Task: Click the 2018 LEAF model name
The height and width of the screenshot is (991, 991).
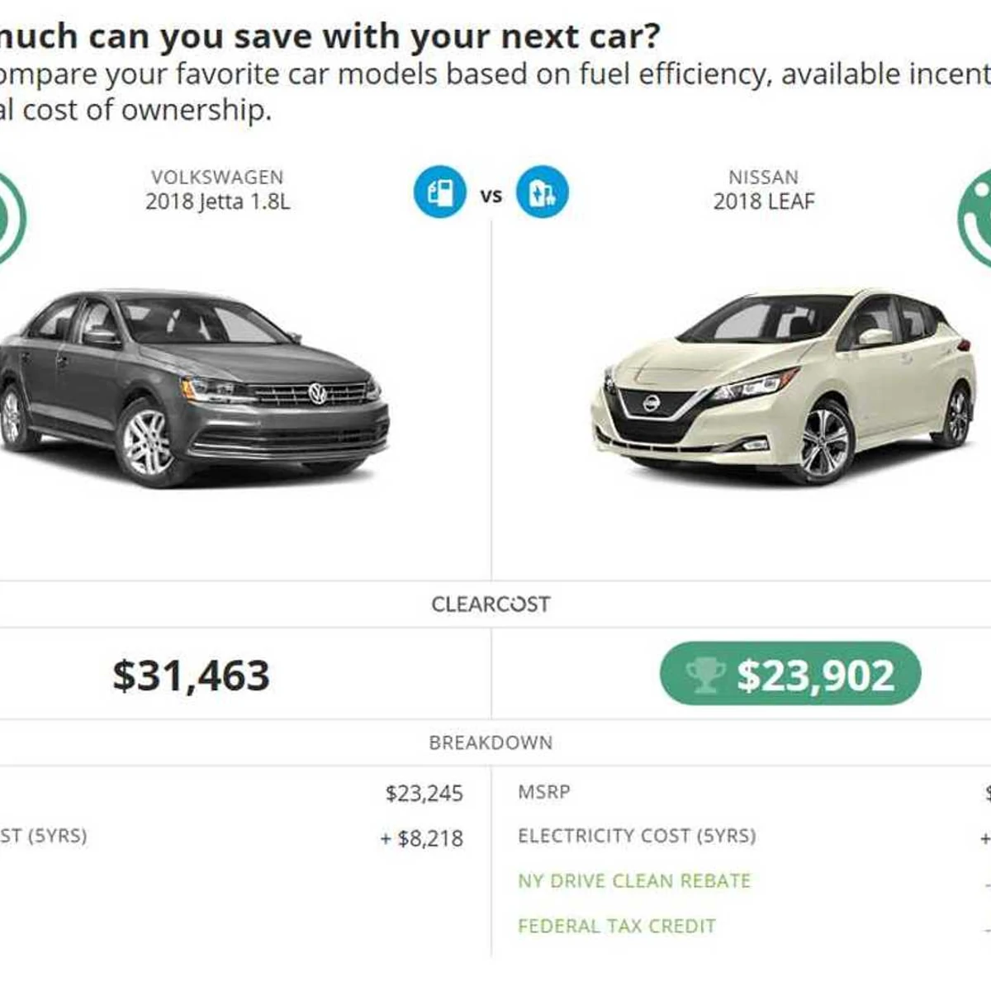Action: click(764, 202)
